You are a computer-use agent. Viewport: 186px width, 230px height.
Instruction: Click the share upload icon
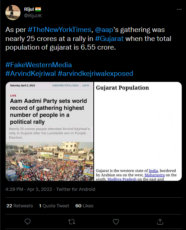click(x=160, y=222)
